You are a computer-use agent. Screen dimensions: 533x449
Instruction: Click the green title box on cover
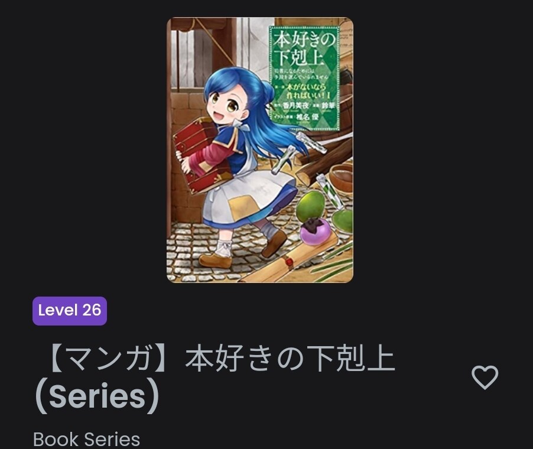[x=305, y=79]
